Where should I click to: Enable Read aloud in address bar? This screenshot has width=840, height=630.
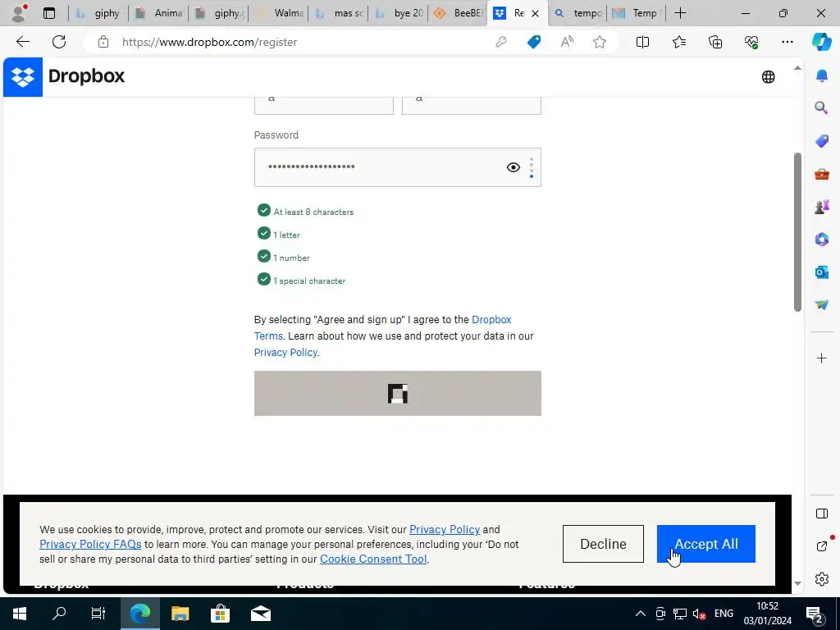click(x=567, y=42)
